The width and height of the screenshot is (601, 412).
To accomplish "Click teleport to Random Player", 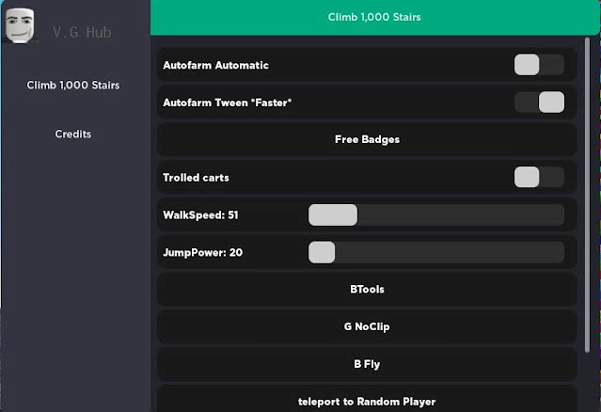I will pos(367,400).
